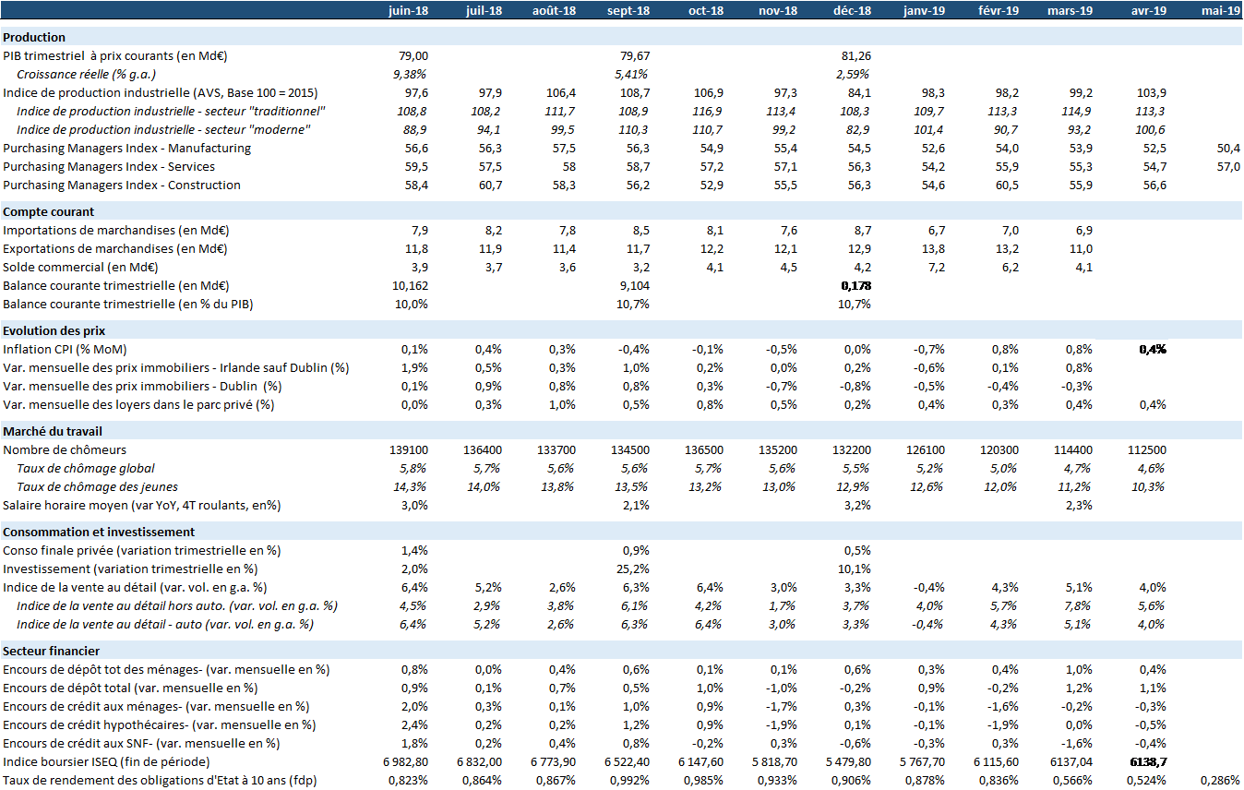Image resolution: width=1244 pixels, height=790 pixels.
Task: Click the bold 0,178 balance courante cell
Action: pyautogui.click(x=855, y=286)
